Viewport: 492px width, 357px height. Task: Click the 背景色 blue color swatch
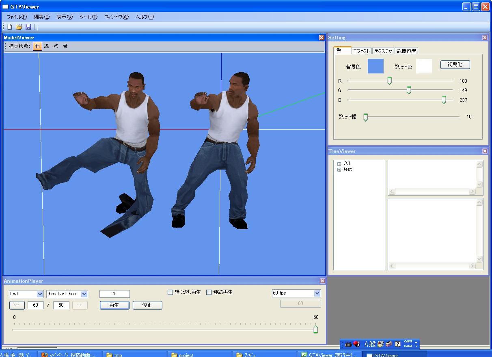375,66
